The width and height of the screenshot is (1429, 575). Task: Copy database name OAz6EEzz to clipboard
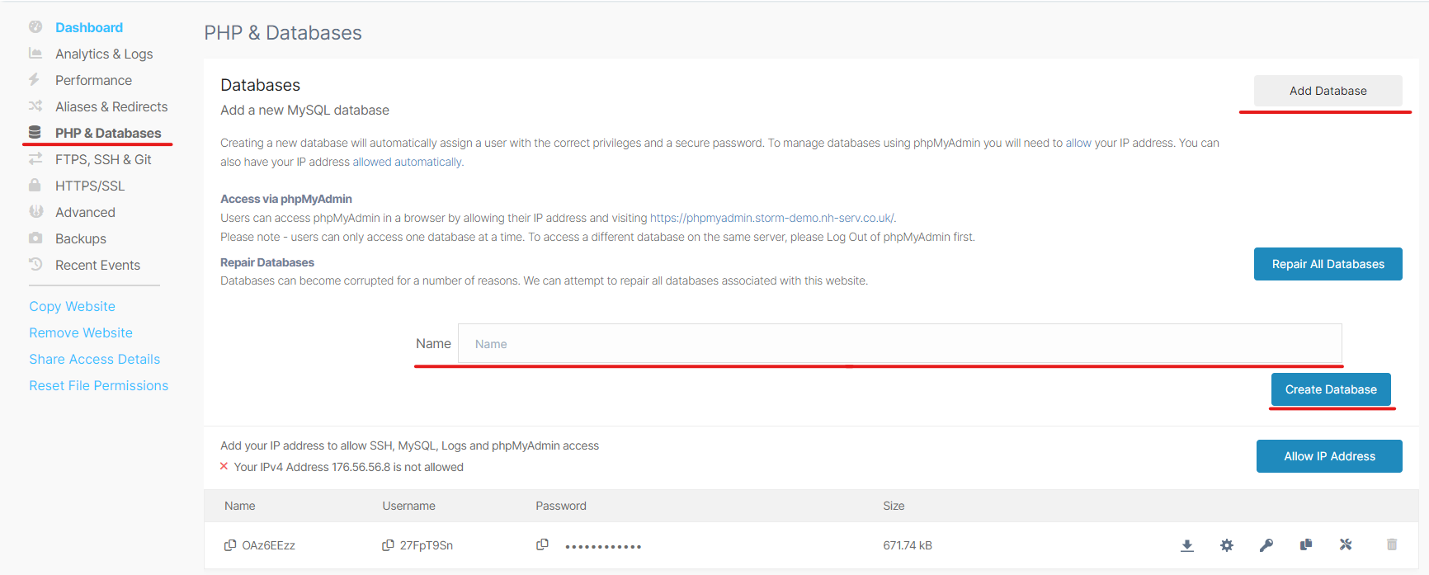point(230,545)
